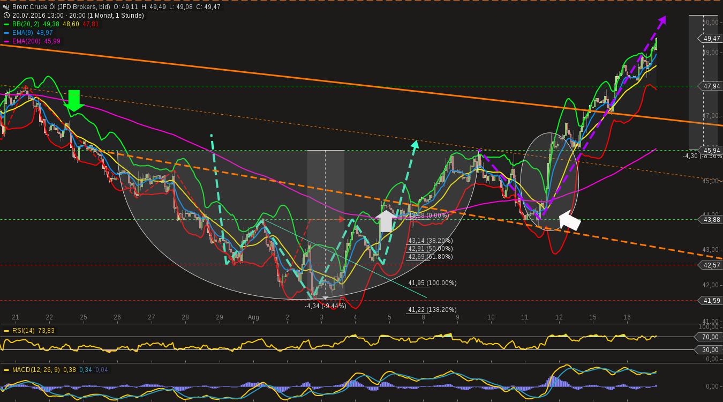
Task: Click the 25 date label on the time axis
Action: [x=84, y=317]
